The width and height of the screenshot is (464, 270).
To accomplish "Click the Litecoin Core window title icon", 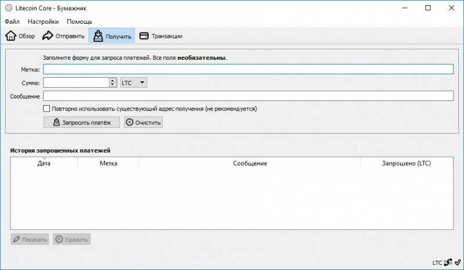I will pos(9,8).
